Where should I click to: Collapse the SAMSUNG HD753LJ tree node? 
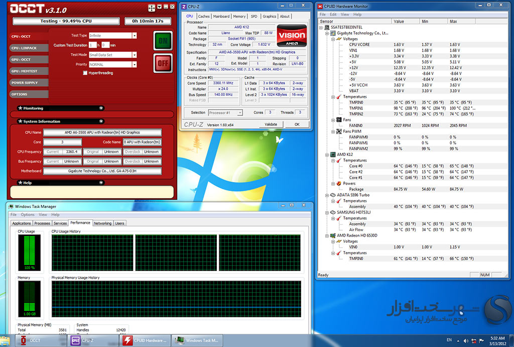(327, 213)
